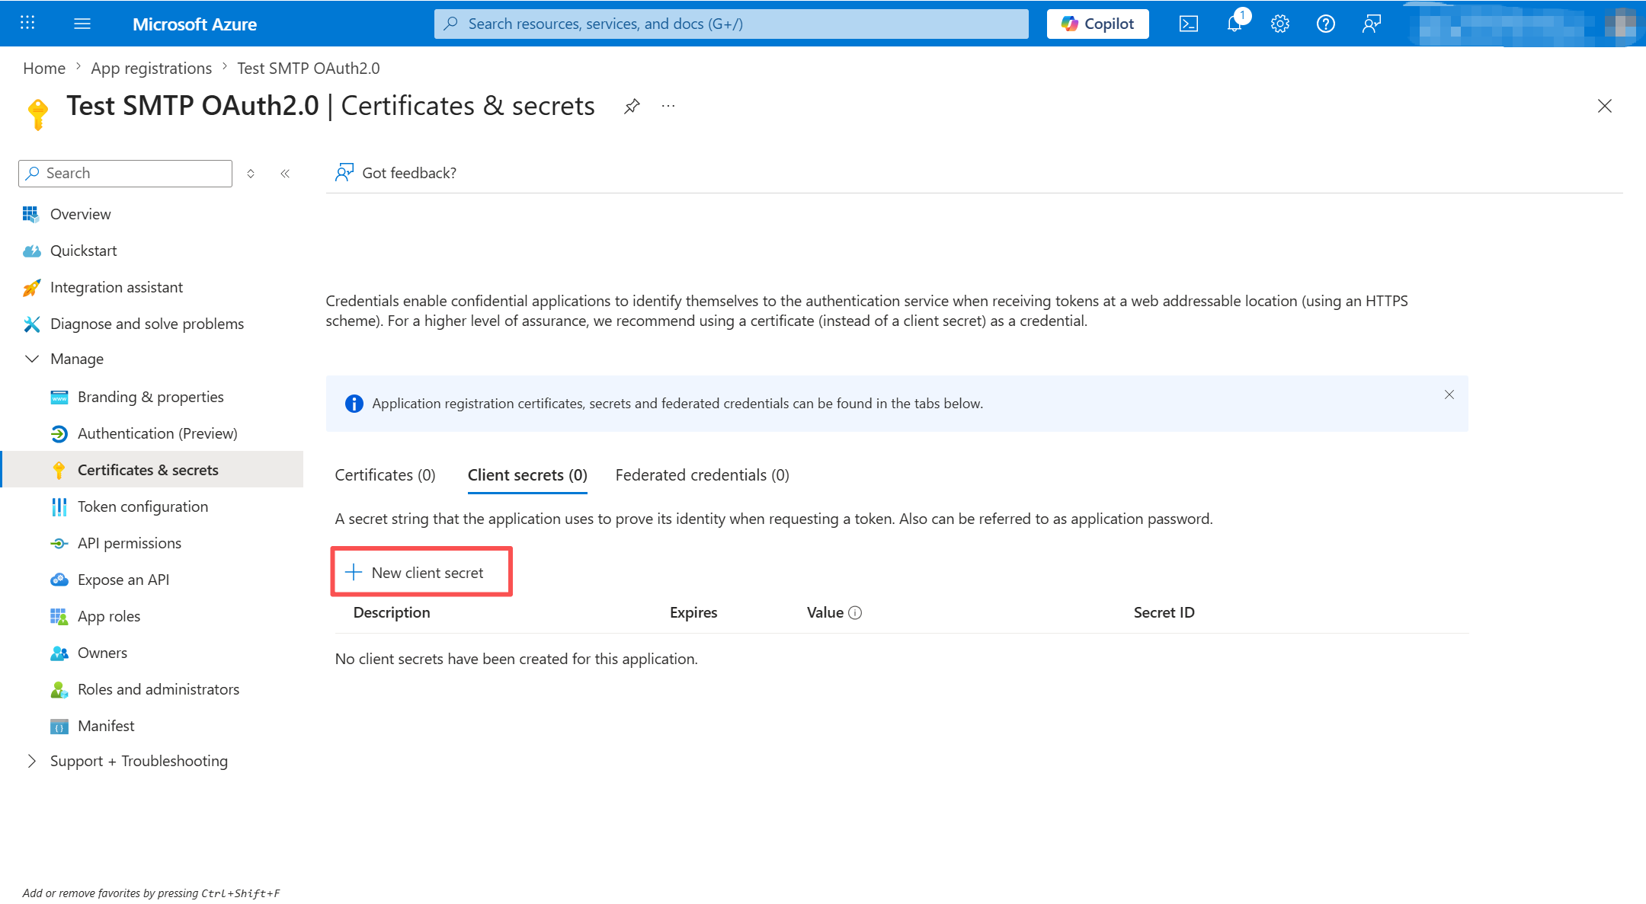1646x904 pixels.
Task: Click the Value column header
Action: pos(825,613)
